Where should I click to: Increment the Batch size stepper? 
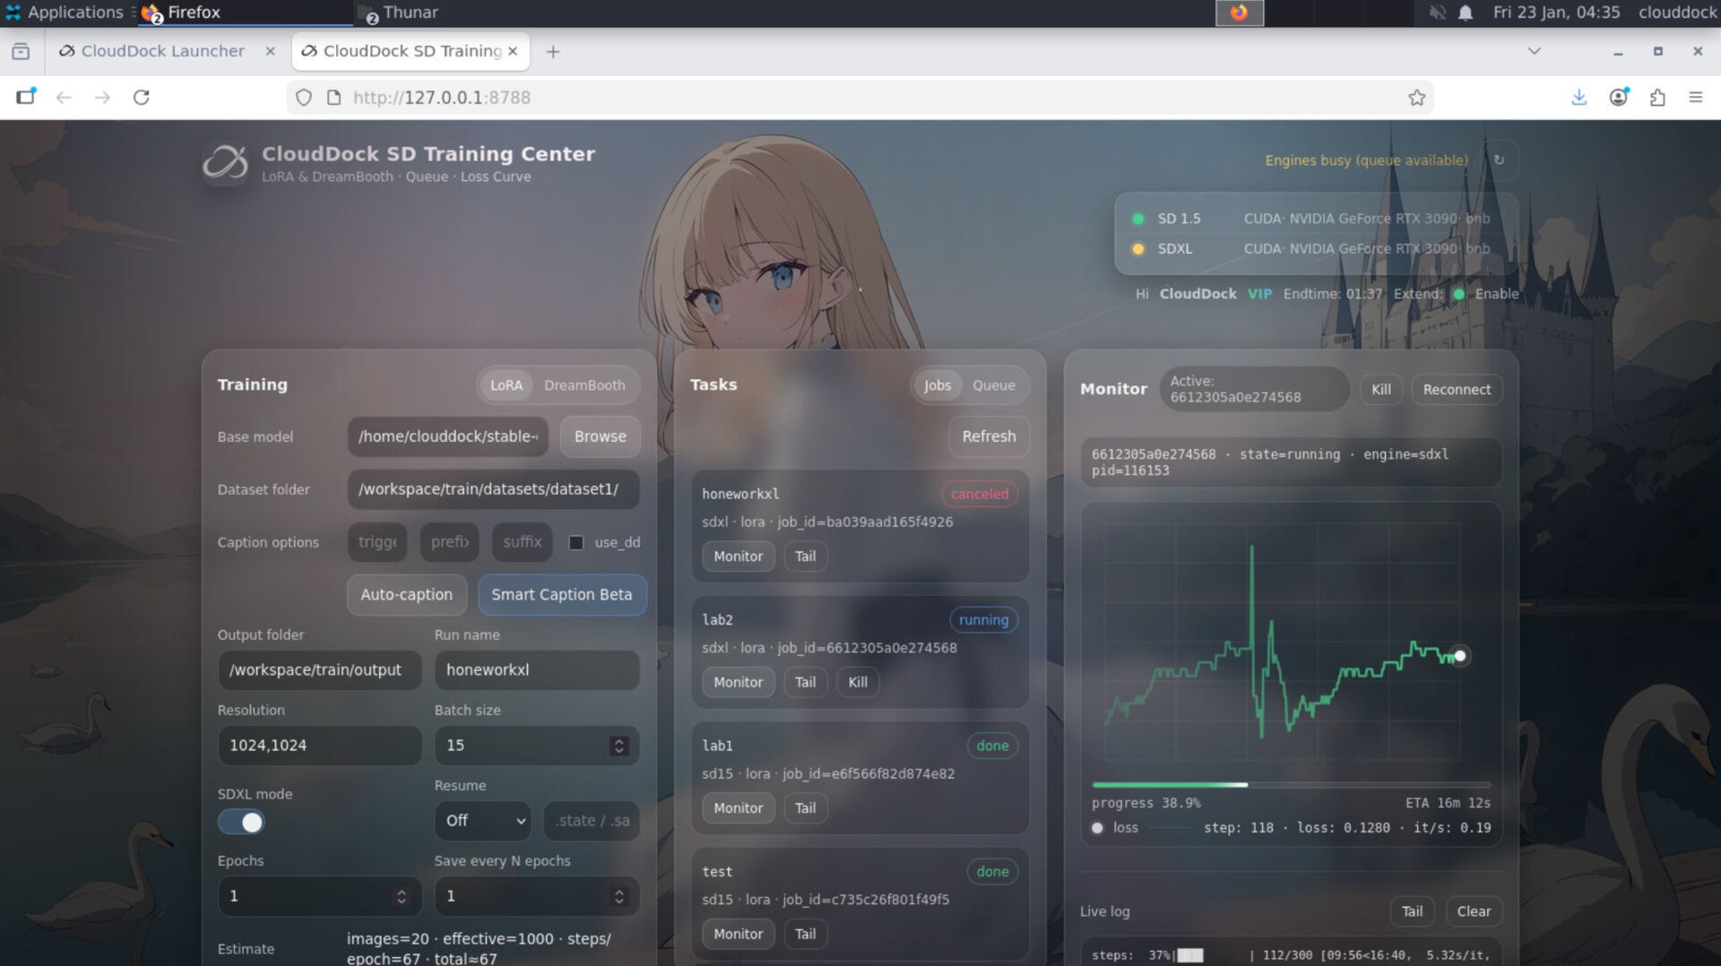point(618,740)
